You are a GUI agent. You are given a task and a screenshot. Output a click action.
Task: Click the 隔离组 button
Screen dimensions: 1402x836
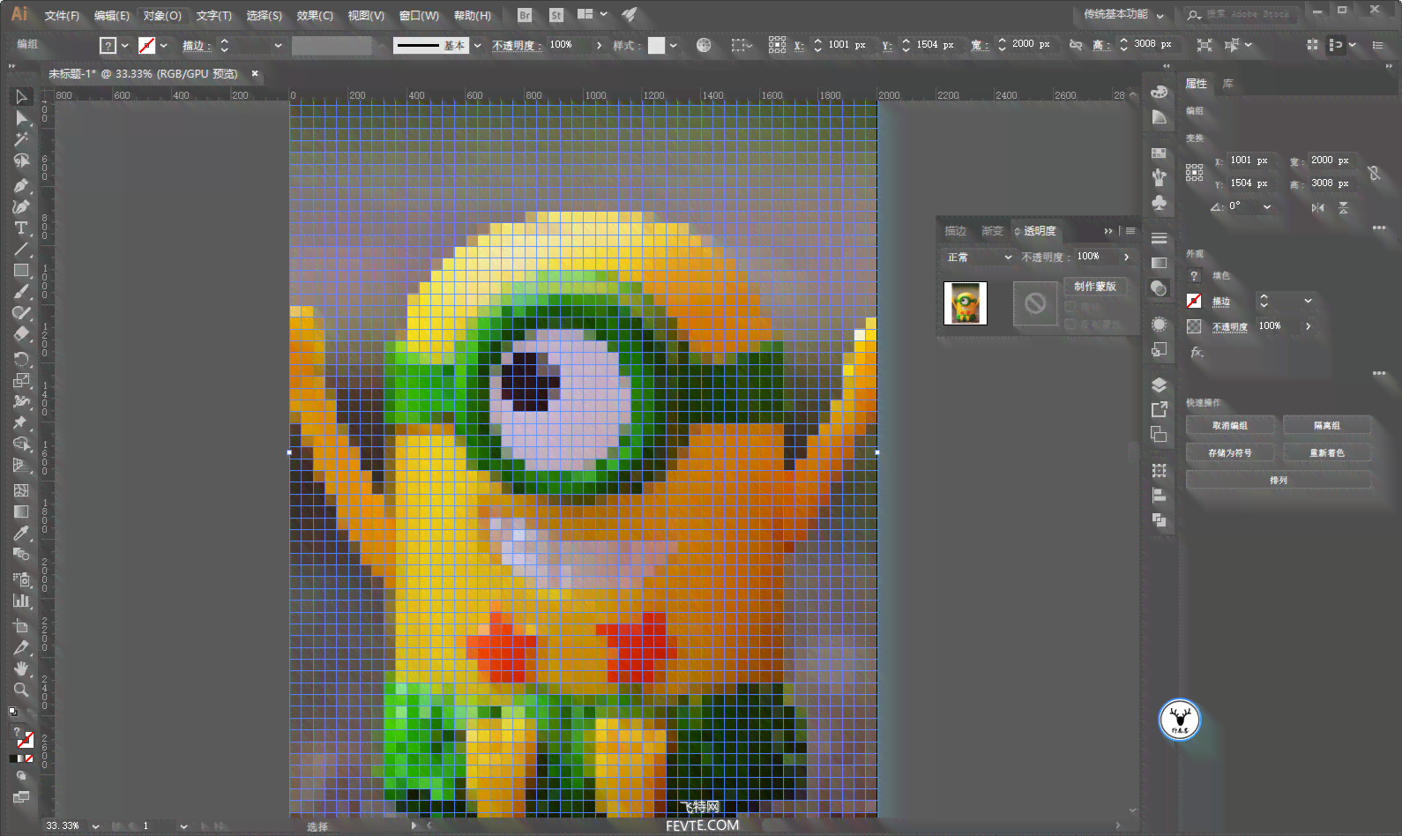1327,426
